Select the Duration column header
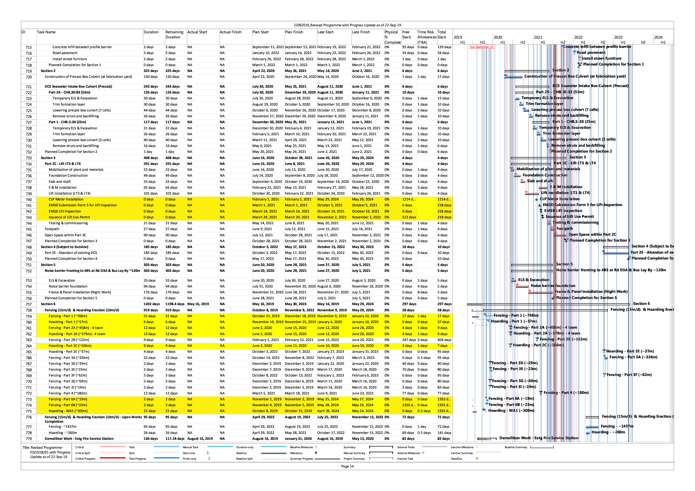Viewport: 695px width, 491px height. [x=151, y=32]
